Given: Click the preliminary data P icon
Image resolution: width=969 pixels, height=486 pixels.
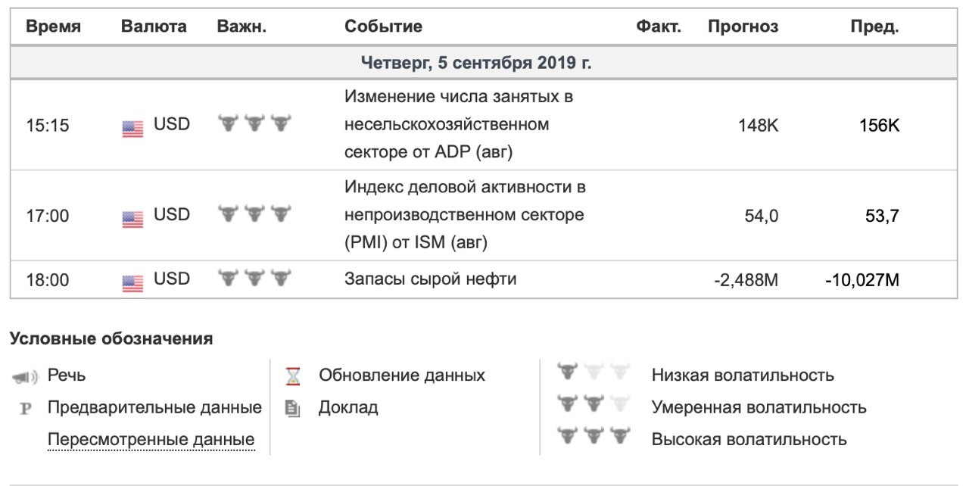Looking at the screenshot, I should [x=26, y=409].
